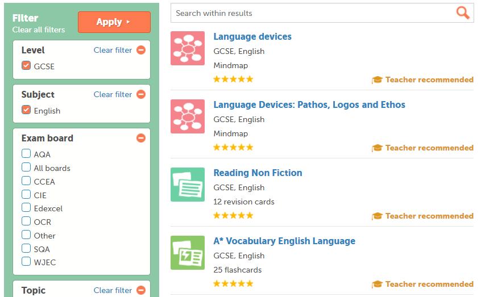Tick the AQA exam board checkbox
The height and width of the screenshot is (297, 481).
pos(26,153)
